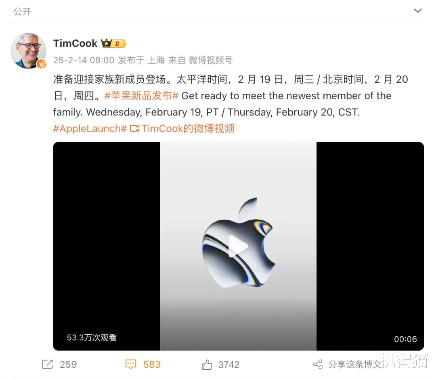This screenshot has height=379, width=436.
Task: Open the #苹果新品发布# hashtag
Action: [x=141, y=96]
